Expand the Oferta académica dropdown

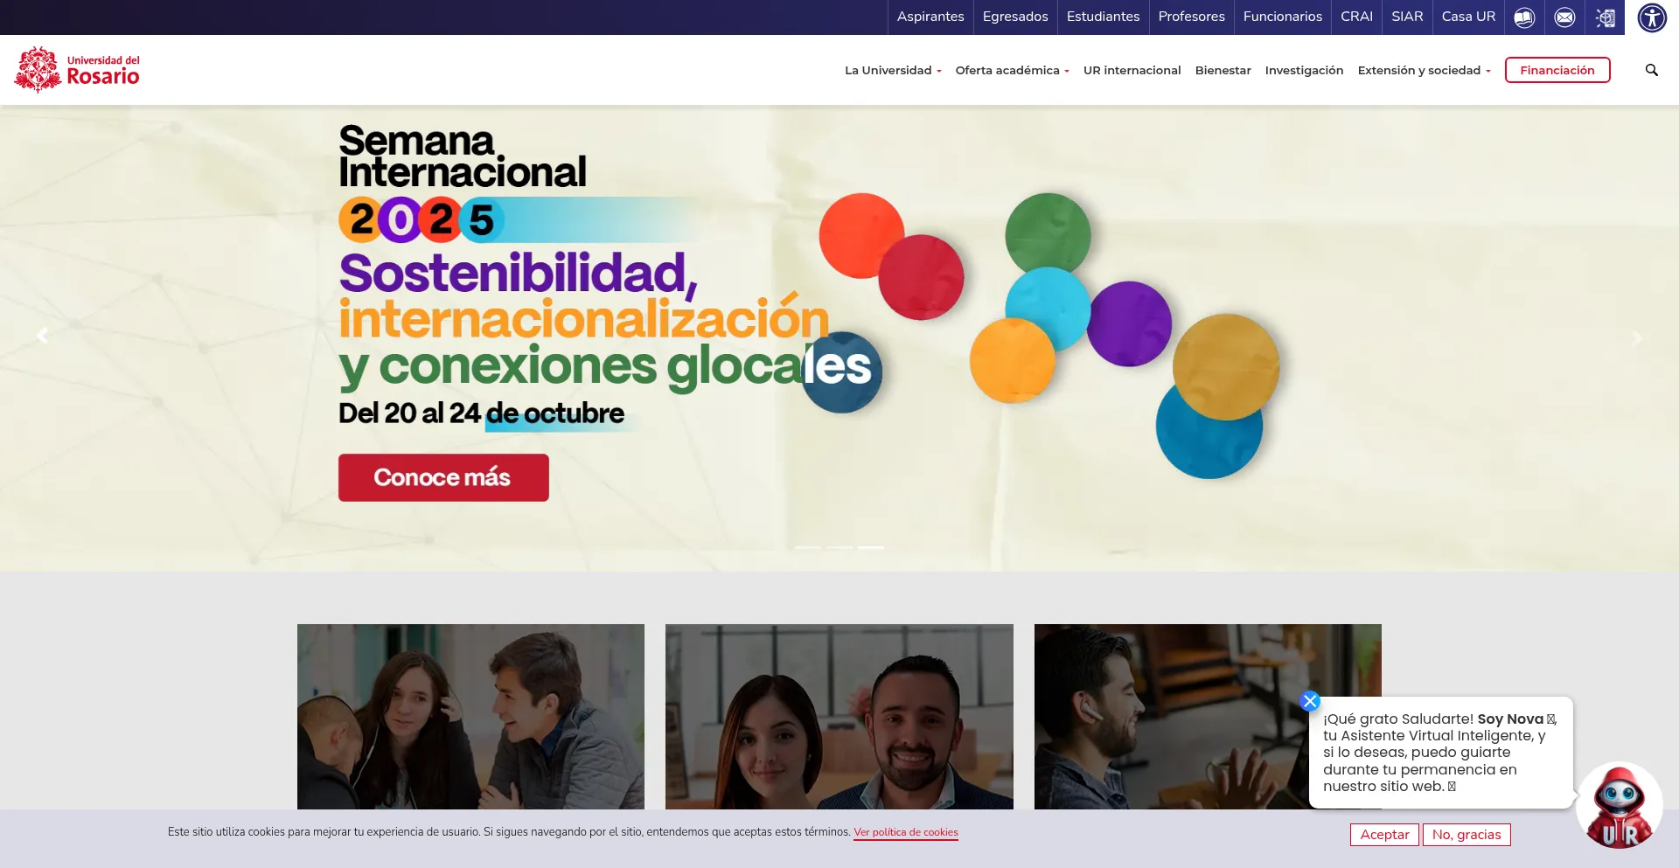tap(1012, 71)
